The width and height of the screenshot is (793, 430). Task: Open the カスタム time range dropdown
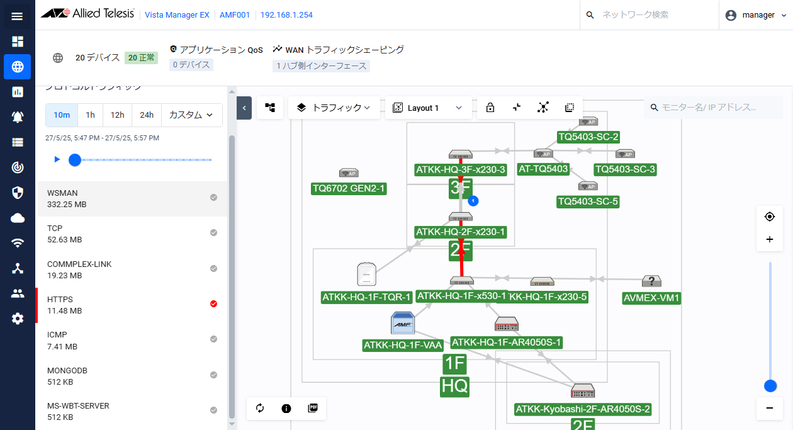click(192, 115)
